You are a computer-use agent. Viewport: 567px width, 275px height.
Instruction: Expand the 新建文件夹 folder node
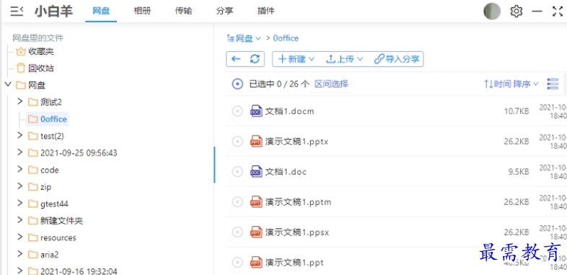20,220
